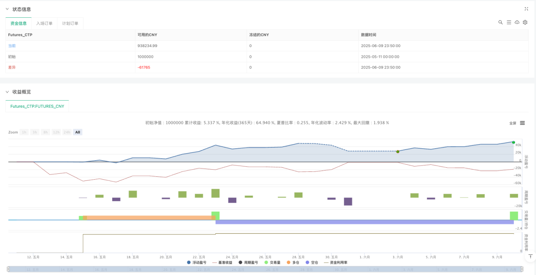Click the green end-point marker on the profit line

(513, 142)
